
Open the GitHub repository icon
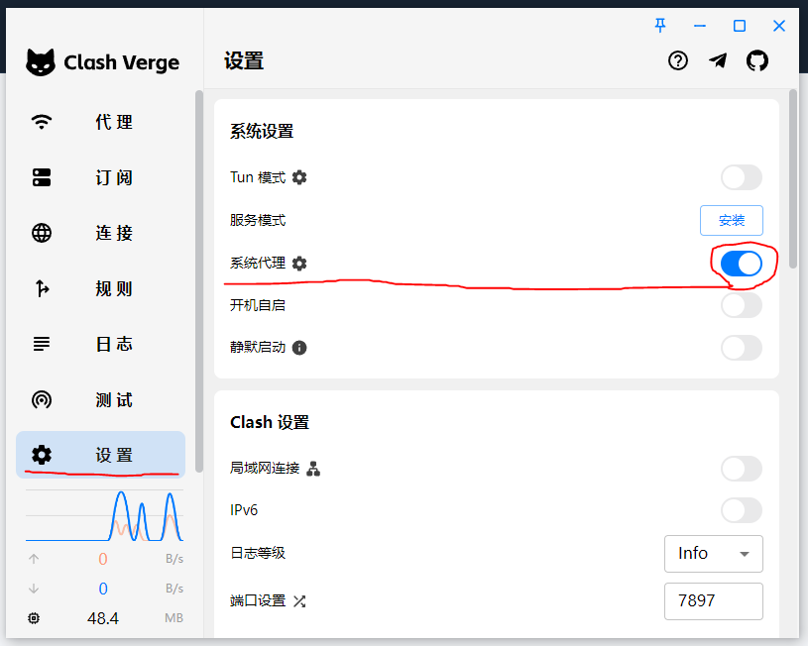coord(757,61)
